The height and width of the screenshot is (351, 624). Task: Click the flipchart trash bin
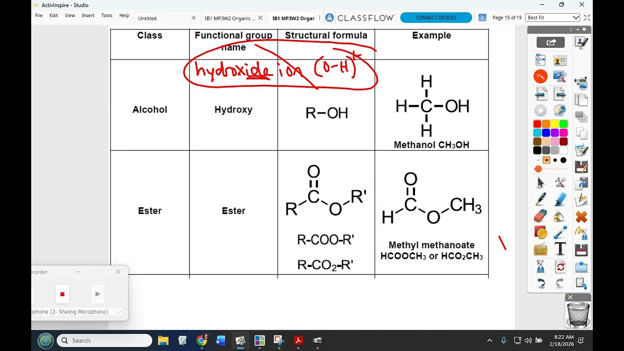click(x=578, y=314)
